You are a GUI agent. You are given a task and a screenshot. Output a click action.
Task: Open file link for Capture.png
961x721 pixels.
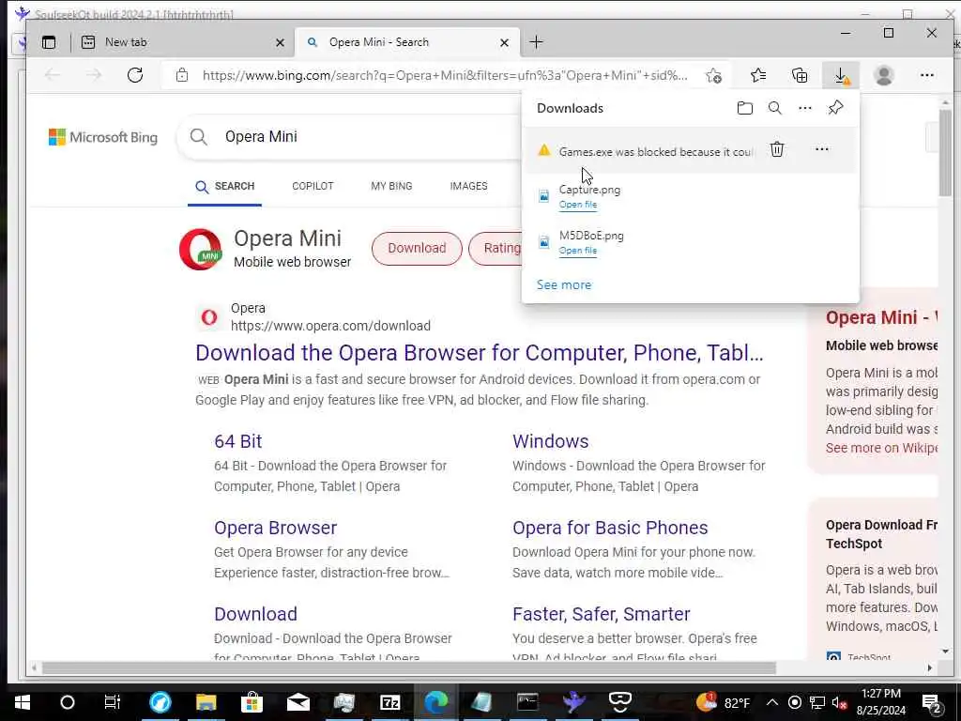point(578,205)
